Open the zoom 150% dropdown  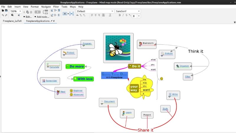20,11
